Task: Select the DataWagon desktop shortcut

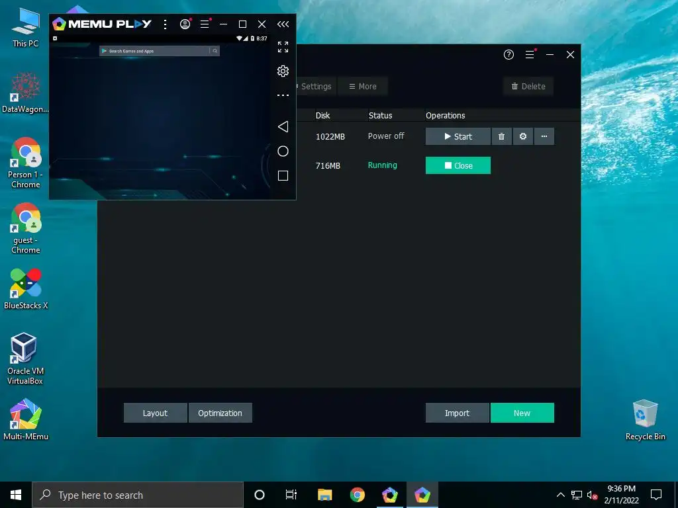Action: 26,93
